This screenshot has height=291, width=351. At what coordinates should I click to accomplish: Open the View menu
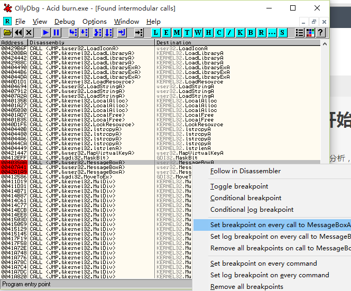click(x=40, y=22)
